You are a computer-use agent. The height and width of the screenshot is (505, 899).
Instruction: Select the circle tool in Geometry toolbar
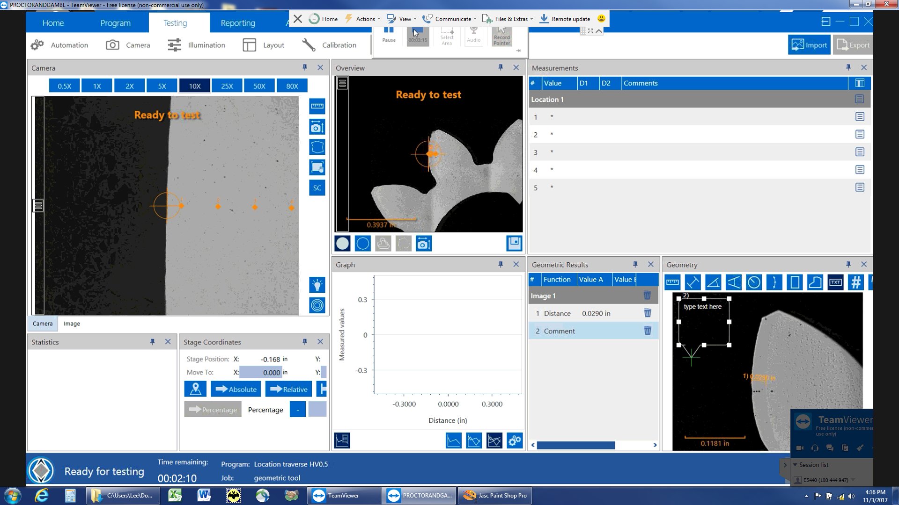754,282
